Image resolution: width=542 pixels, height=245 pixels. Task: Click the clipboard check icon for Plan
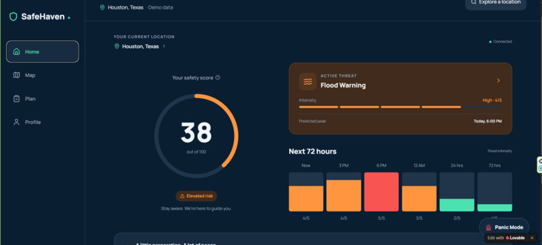coord(16,99)
